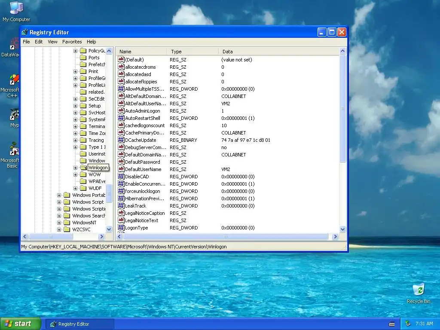Click the Start button

[21, 324]
